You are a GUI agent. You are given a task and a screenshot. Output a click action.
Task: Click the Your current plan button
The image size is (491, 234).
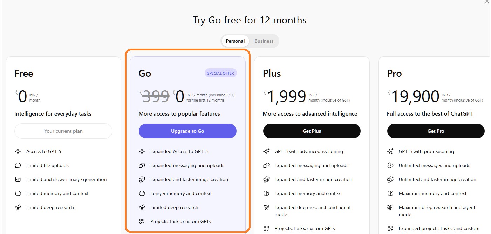tap(63, 131)
